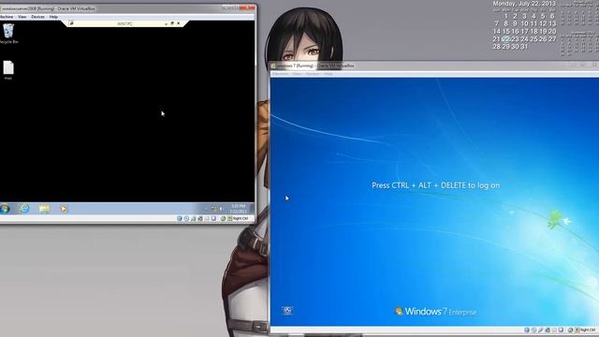Click hard disk activity icon in server VM status bar
The width and height of the screenshot is (599, 337).
click(x=179, y=218)
